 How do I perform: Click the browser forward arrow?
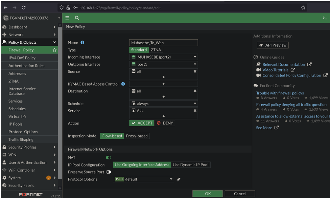(14, 7)
